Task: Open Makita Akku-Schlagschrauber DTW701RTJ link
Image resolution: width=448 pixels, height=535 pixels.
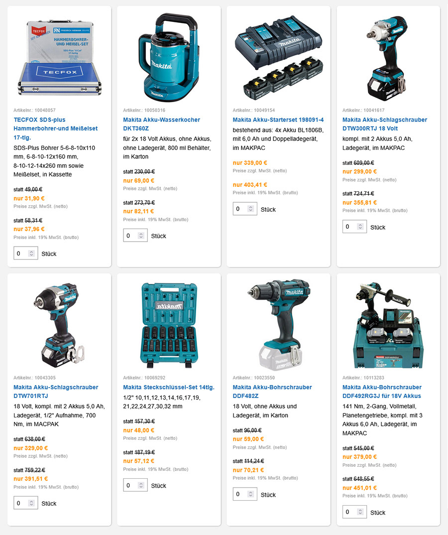Action: click(56, 392)
